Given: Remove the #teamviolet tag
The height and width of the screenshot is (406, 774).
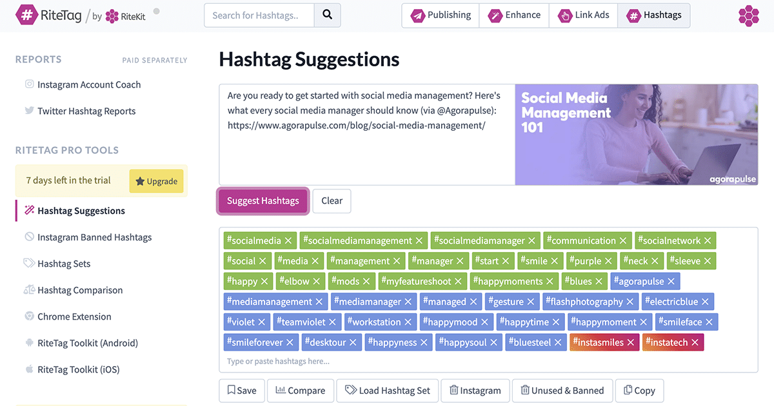Looking at the screenshot, I should 333,322.
